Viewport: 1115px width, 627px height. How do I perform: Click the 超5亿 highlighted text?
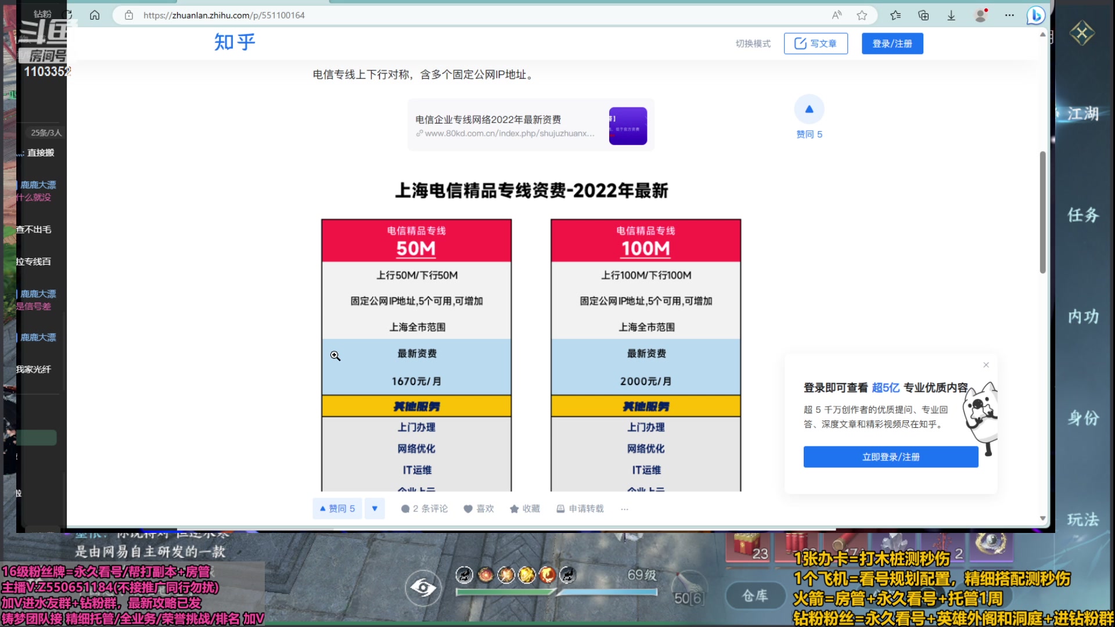pyautogui.click(x=886, y=387)
